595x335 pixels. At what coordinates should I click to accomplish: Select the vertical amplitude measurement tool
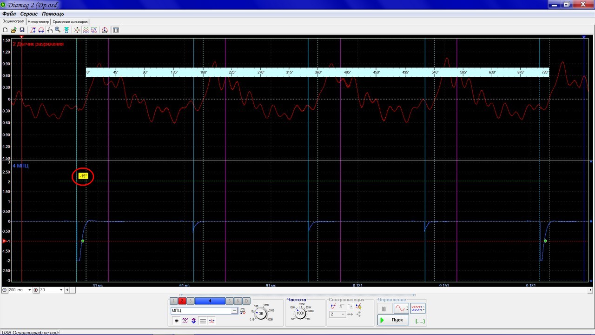coord(33,30)
